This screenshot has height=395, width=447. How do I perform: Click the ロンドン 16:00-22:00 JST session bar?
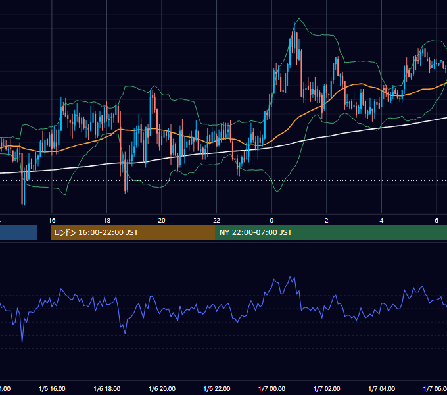(x=133, y=232)
